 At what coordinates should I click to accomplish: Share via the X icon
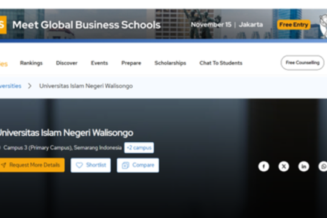283,167
